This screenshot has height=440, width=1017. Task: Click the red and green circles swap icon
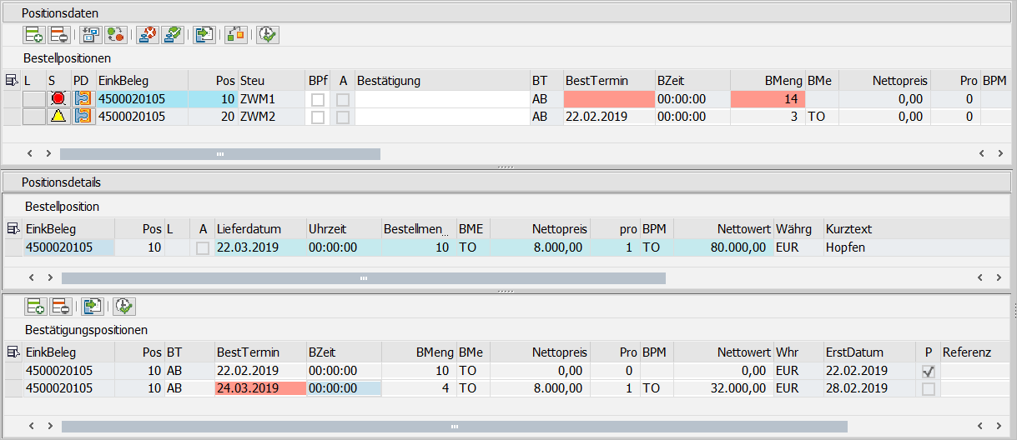tap(116, 34)
